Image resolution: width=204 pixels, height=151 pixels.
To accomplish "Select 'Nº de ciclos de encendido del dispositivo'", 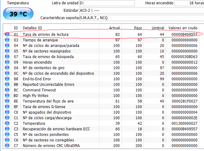I will click(101, 73).
